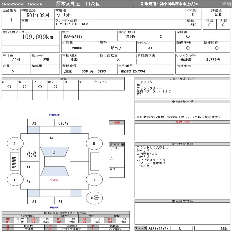Select "U2,A2" front bumper damage mark

63,124
